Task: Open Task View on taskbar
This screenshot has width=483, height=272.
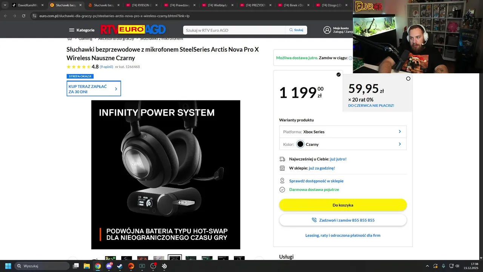Action: tap(76, 266)
